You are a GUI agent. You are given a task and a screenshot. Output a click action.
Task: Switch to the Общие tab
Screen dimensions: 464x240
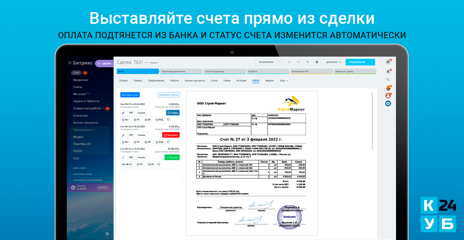pyautogui.click(x=123, y=81)
